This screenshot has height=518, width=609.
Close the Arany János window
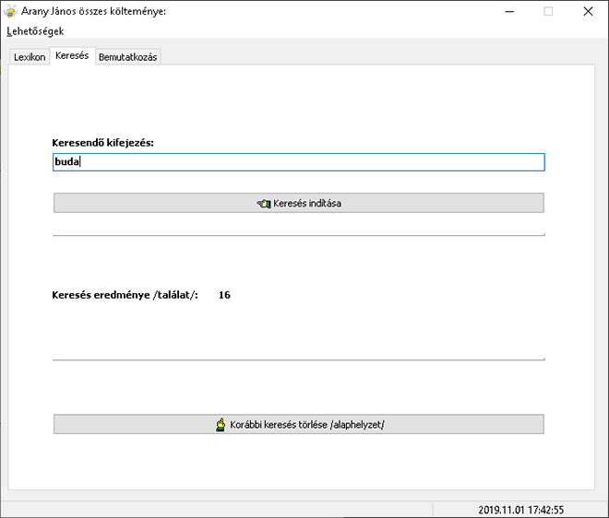(x=588, y=12)
